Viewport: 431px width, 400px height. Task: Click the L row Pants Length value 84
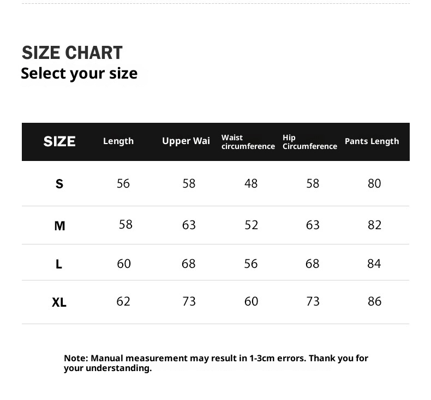coord(374,264)
